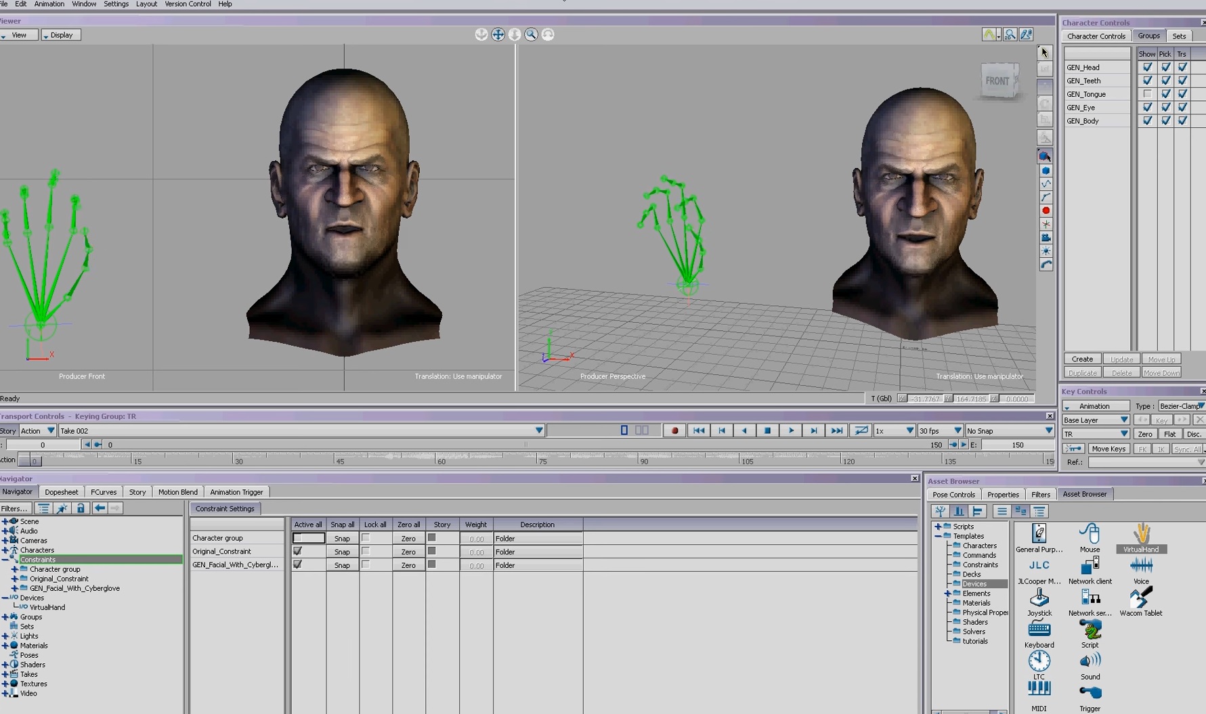Toggle Active checkbox for GEN_Facial_With_Cyberglove
1206x714 pixels.
[297, 564]
